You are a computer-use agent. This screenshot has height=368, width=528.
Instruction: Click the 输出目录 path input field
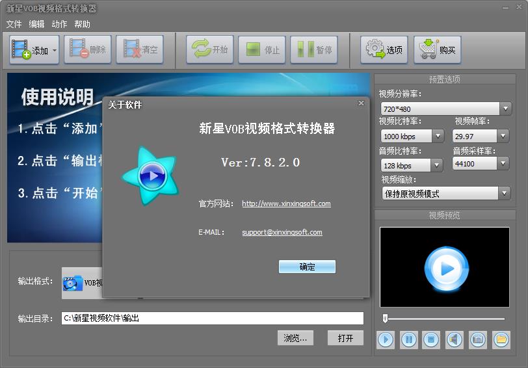coord(212,319)
